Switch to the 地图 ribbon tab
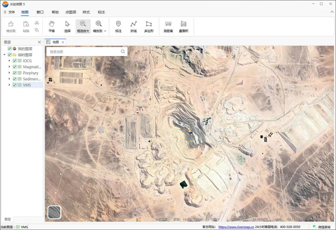 coord(25,12)
